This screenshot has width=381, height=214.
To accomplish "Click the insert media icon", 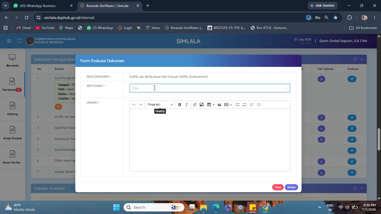I will (226, 105).
